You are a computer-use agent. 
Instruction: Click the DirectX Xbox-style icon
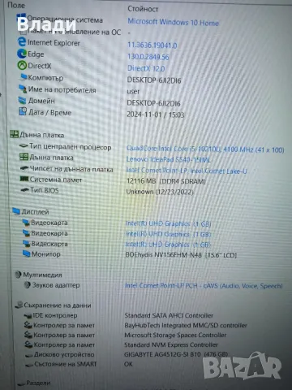tap(22, 65)
